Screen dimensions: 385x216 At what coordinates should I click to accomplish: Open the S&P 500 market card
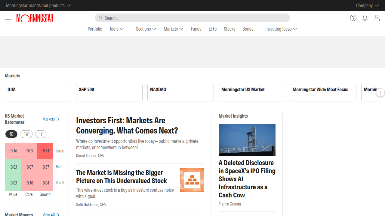tap(109, 92)
